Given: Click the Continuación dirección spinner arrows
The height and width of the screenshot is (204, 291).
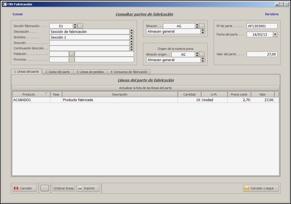Looking at the screenshot, I should point(131,48).
